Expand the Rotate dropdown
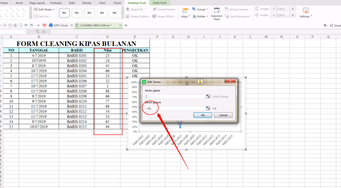 pos(201,16)
